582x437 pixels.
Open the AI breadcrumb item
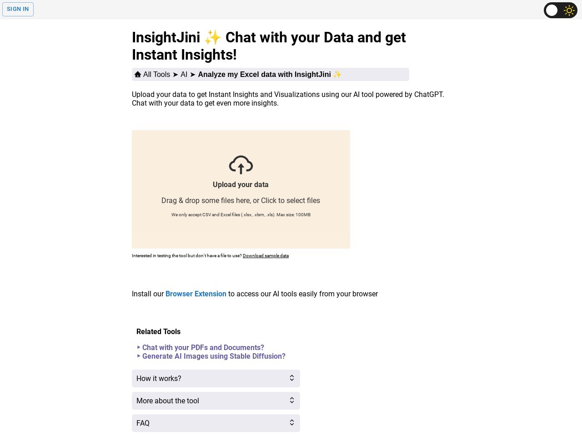184,74
